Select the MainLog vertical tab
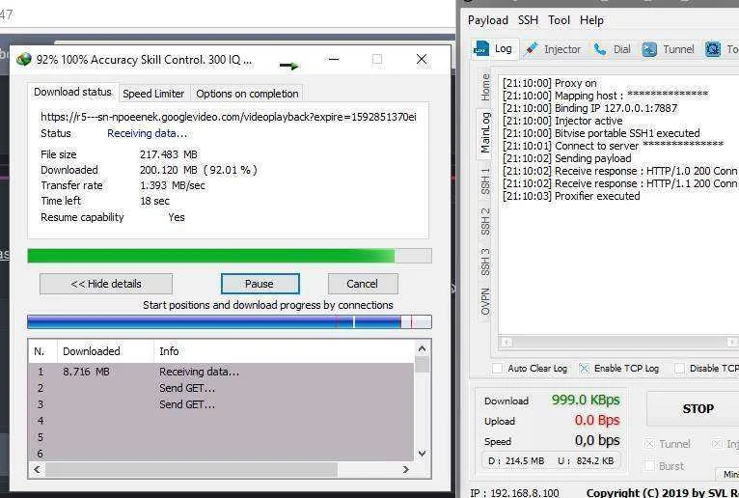Screen dimensions: 739x498 click(x=485, y=132)
